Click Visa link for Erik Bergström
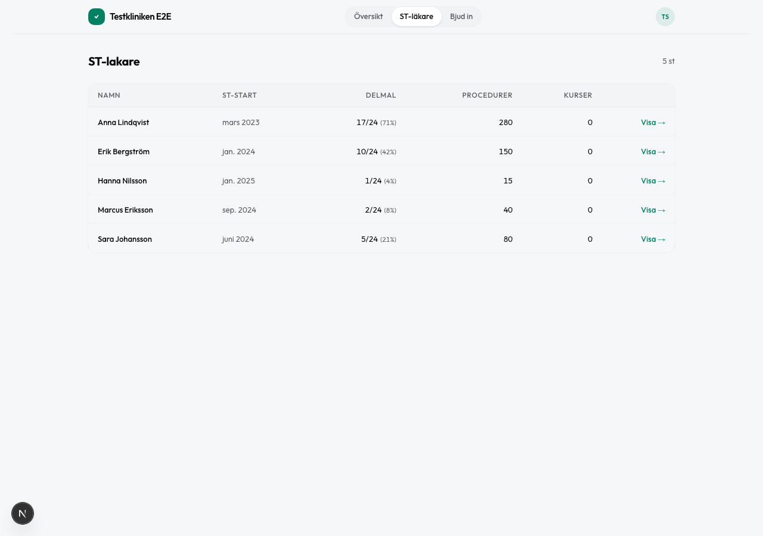763x536 pixels. 653,152
